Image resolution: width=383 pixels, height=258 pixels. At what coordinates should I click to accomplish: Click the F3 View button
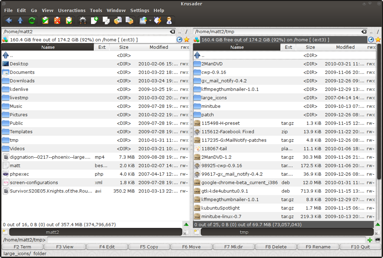(x=65, y=247)
